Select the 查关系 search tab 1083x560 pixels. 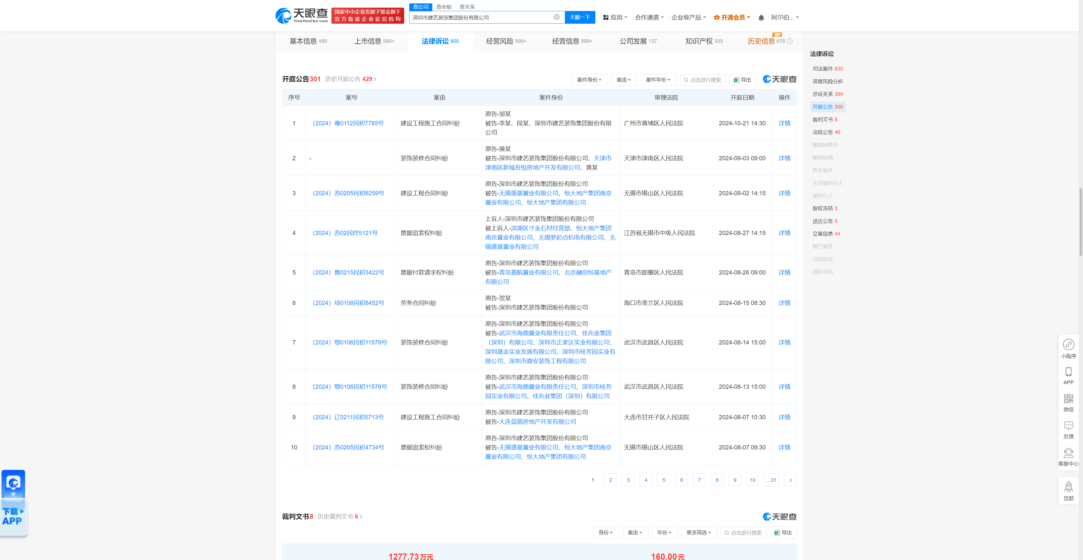(467, 7)
